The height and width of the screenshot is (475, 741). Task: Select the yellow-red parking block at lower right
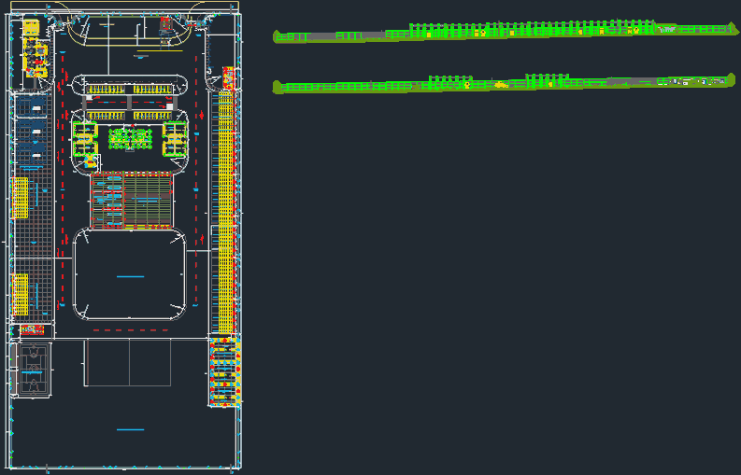224,373
